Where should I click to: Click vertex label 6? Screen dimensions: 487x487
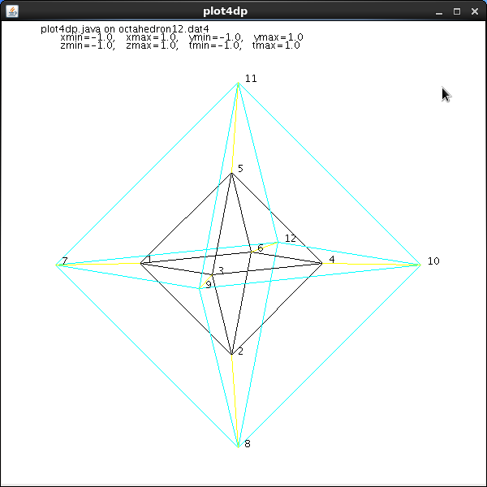[261, 248]
